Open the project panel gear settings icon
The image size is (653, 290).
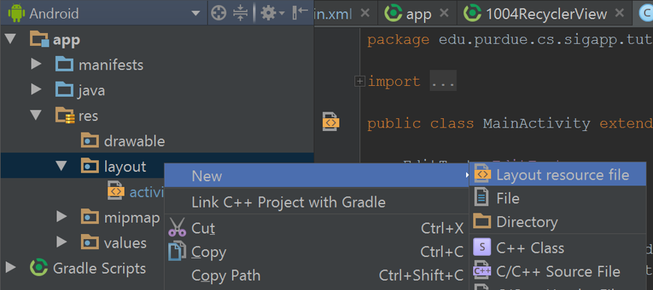tap(269, 14)
